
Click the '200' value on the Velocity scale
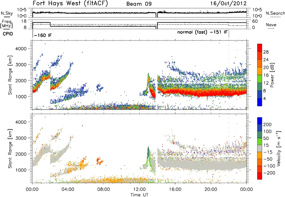click(x=267, y=124)
